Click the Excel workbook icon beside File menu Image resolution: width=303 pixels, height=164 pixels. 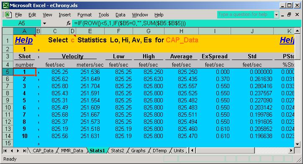point(8,15)
